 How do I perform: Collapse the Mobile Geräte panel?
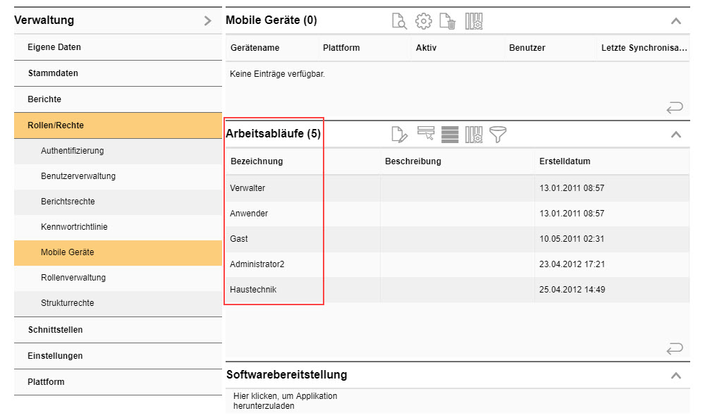click(x=676, y=21)
